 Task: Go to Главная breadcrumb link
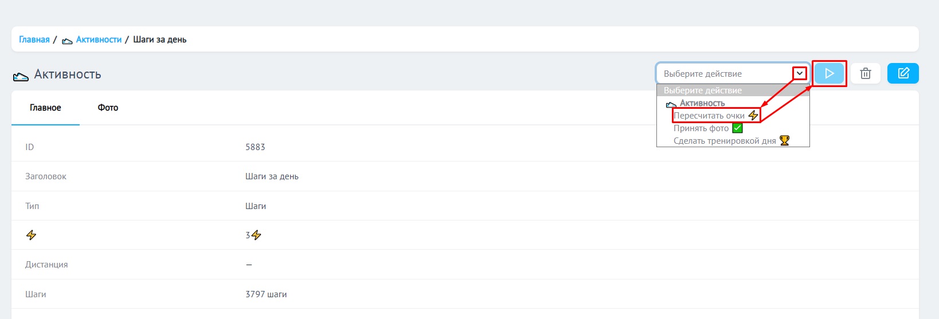[34, 40]
